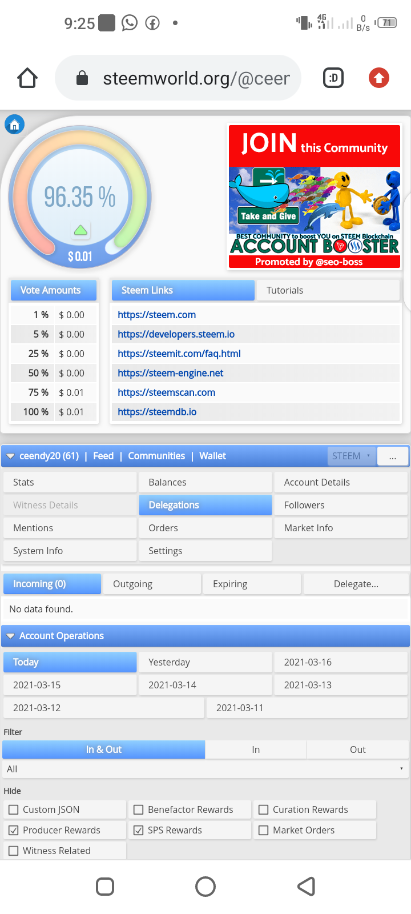411x914 pixels.
Task: Tap the Android home circle button
Action: [x=205, y=887]
